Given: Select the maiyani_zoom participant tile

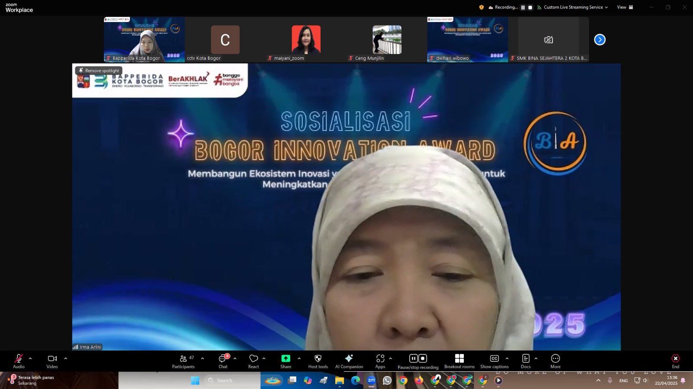Looking at the screenshot, I should (306, 39).
